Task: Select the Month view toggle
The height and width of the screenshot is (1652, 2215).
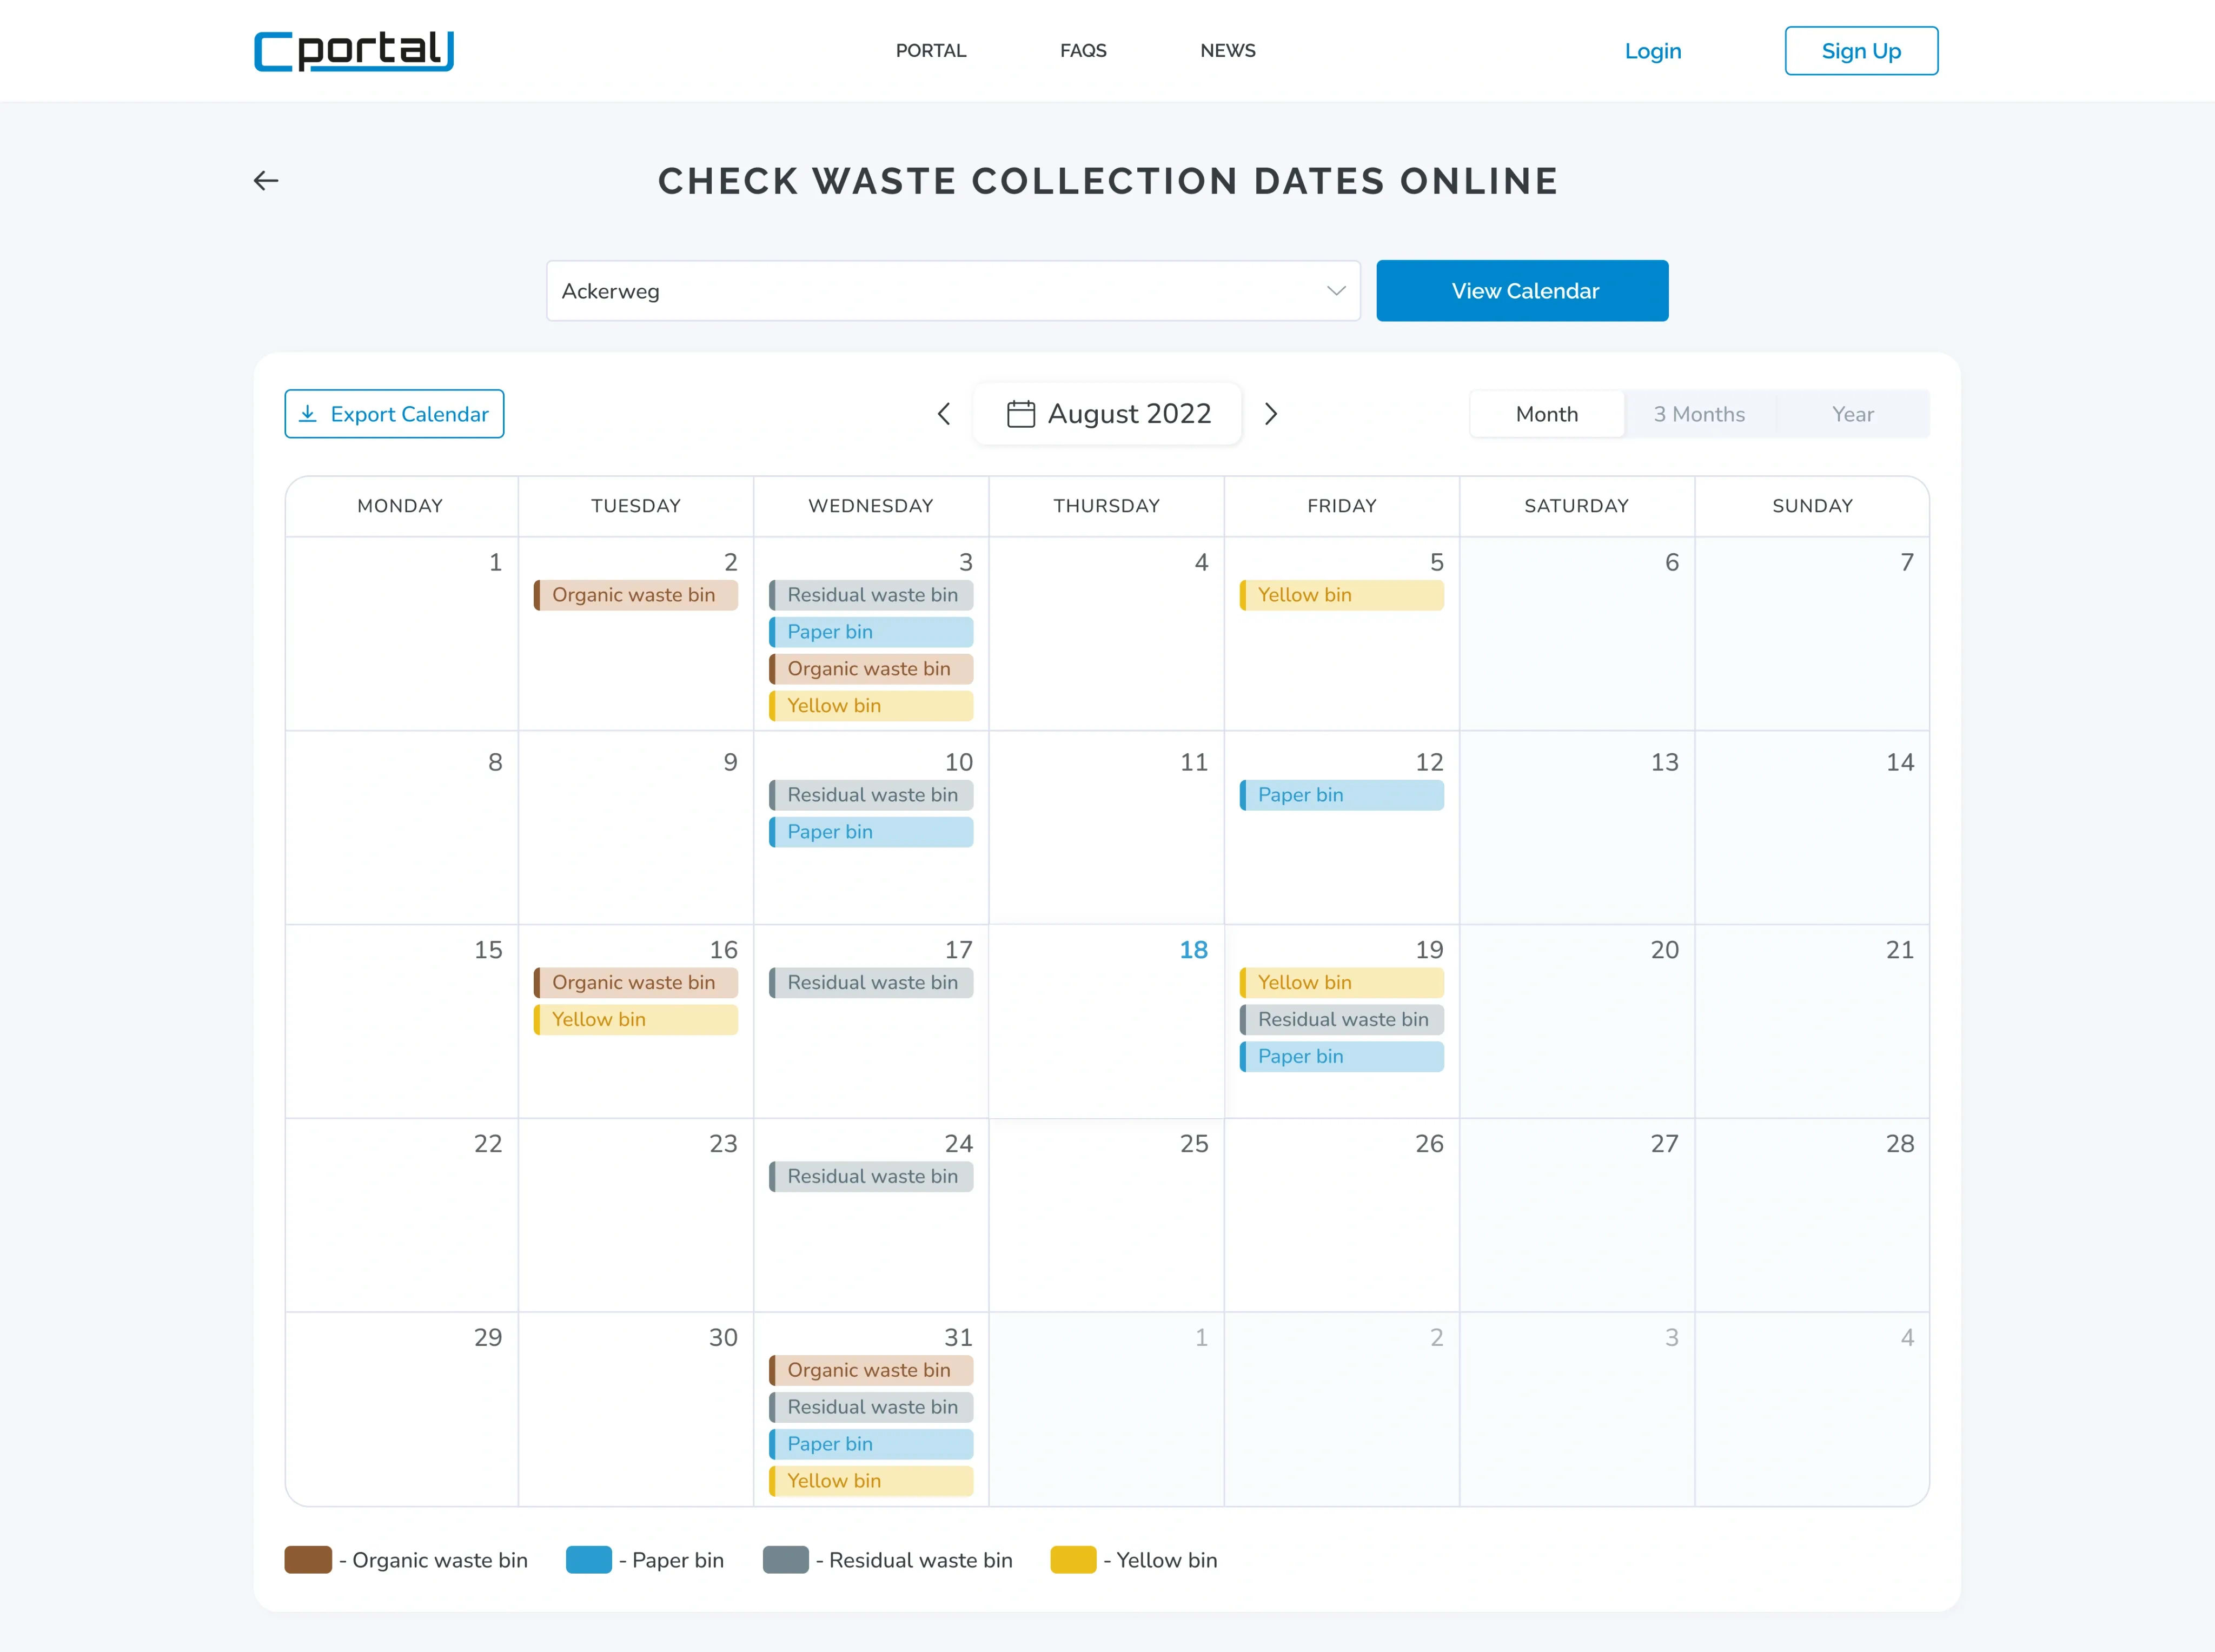Action: 1546,414
